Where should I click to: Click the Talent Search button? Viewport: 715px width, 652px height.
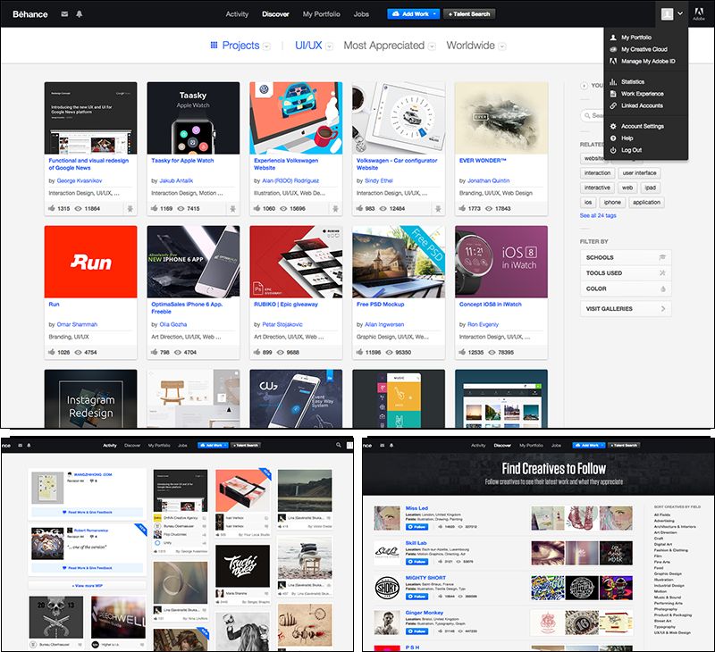[467, 14]
